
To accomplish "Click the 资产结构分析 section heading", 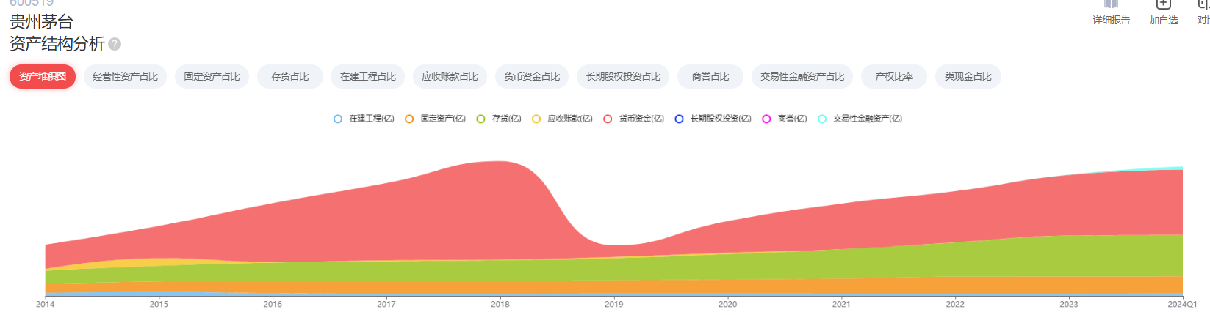I will (57, 44).
